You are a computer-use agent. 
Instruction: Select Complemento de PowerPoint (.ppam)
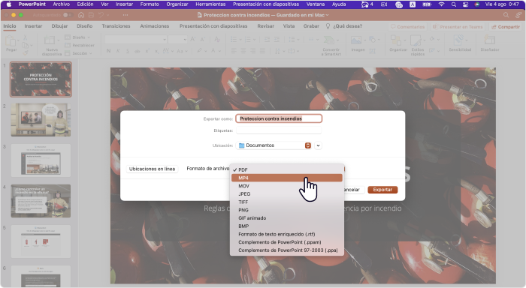point(287,242)
